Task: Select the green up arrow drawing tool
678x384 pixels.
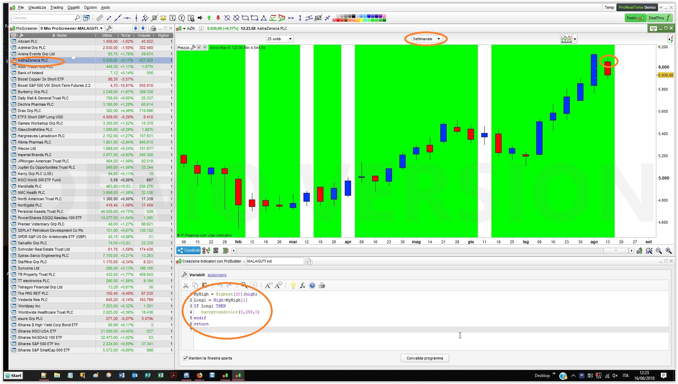Action: coord(209,18)
